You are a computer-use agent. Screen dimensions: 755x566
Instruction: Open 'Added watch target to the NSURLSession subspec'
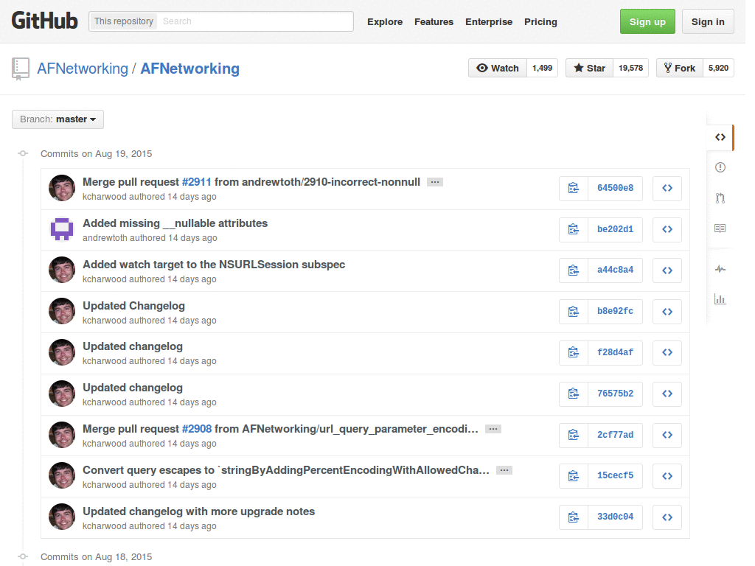pyautogui.click(x=214, y=265)
